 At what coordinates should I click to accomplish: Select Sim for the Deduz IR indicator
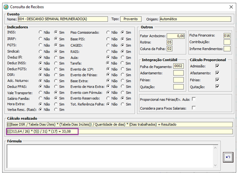pyautogui.click(x=56, y=58)
